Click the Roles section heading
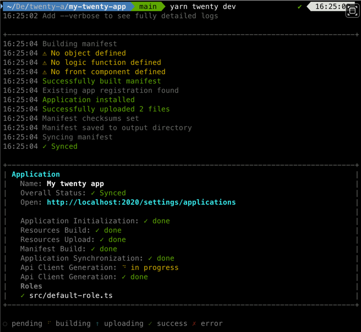The width and height of the screenshot is (361, 332). point(31,286)
